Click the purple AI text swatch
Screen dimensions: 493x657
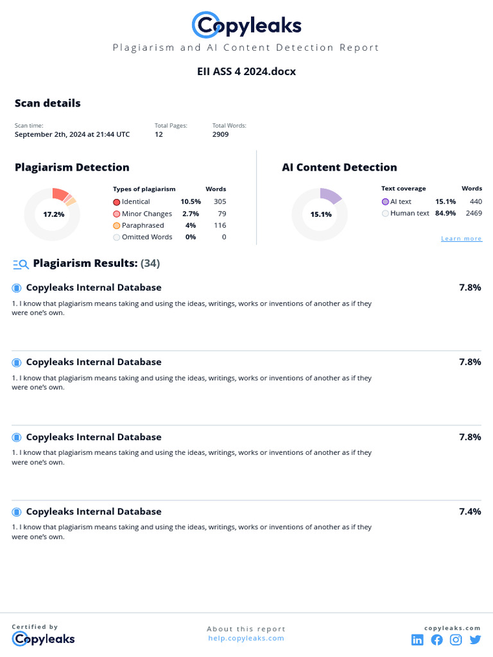point(385,202)
